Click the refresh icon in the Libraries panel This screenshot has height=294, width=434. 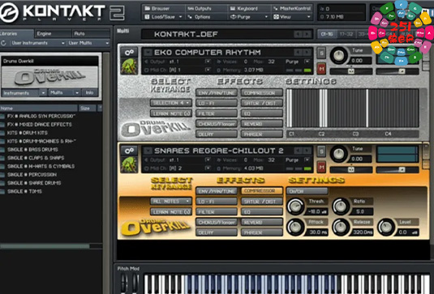coord(3,43)
